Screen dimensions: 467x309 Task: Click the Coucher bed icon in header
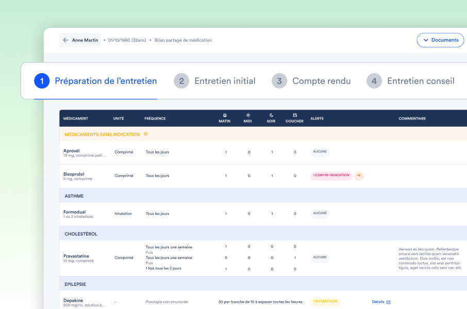[x=295, y=115]
